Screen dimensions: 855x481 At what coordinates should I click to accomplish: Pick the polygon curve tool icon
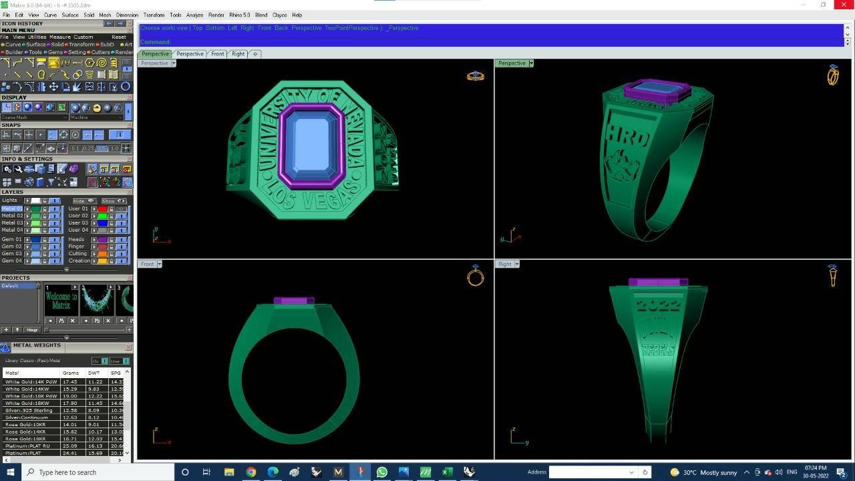click(90, 63)
